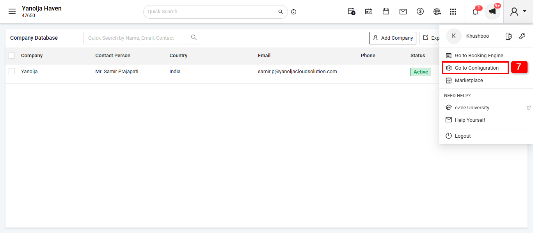
Task: Click the key icon beside Khushboo
Action: point(522,36)
